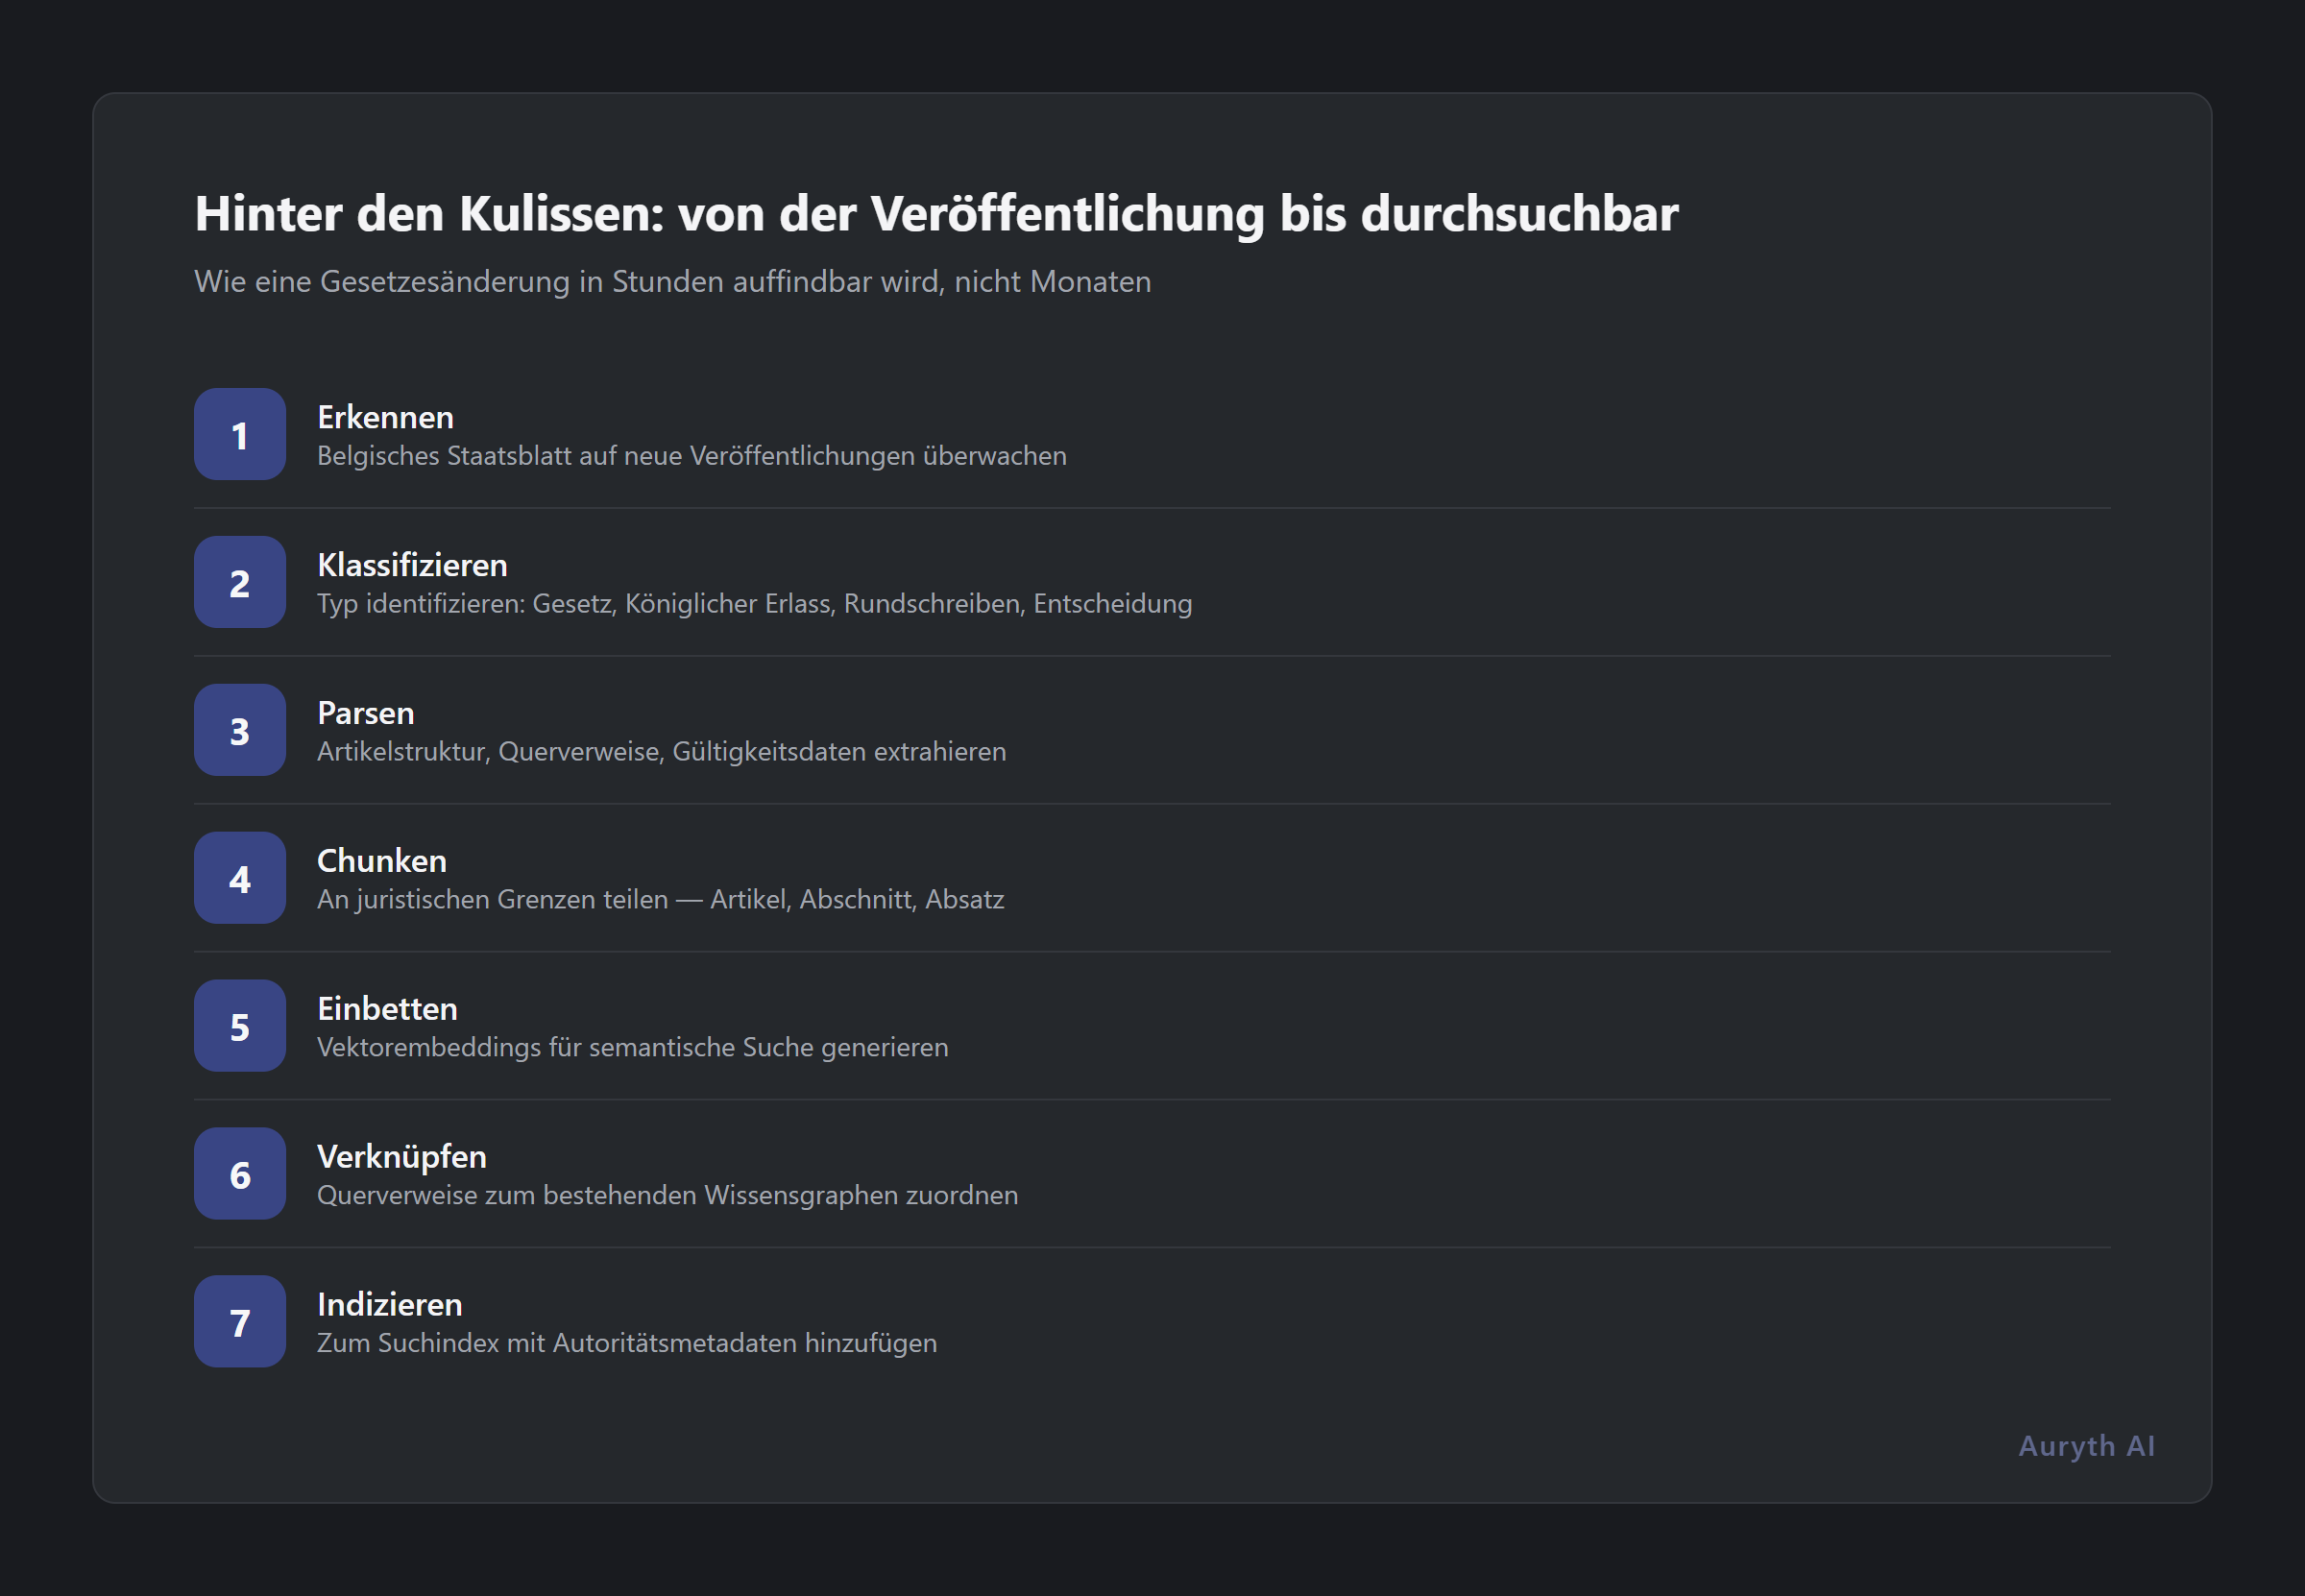The width and height of the screenshot is (2305, 1596).
Task: Expand the Verknüpfen step row
Action: click(401, 1157)
